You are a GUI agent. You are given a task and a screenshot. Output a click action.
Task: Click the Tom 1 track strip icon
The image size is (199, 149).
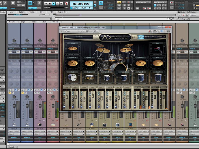(92, 125)
